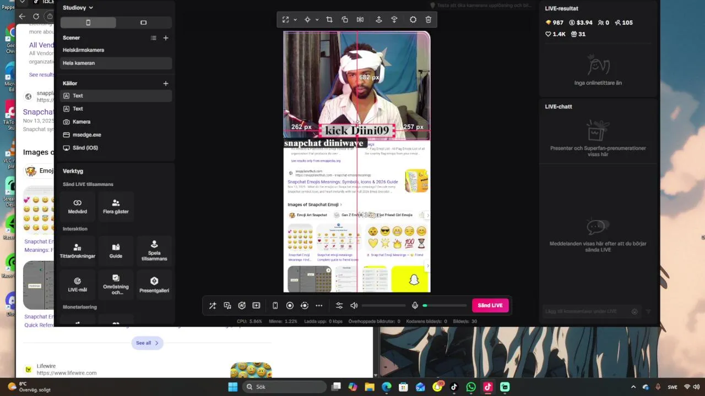Switch to landscape layout mode

(x=144, y=23)
